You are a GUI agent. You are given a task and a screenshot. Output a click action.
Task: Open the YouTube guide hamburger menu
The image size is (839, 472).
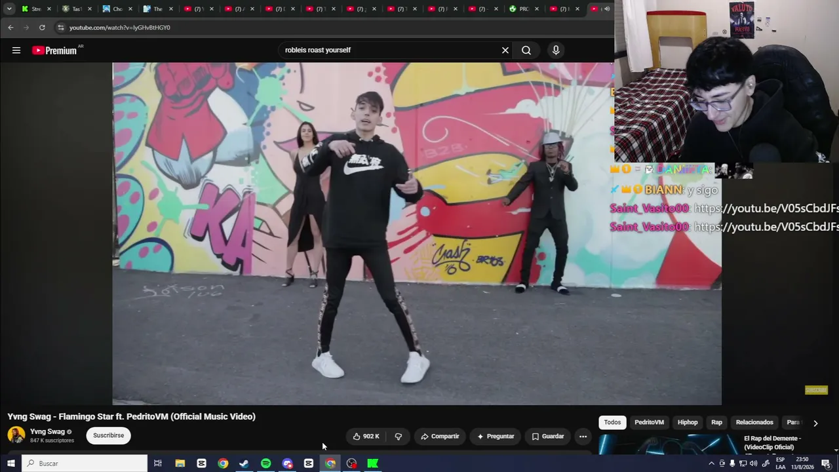[16, 50]
